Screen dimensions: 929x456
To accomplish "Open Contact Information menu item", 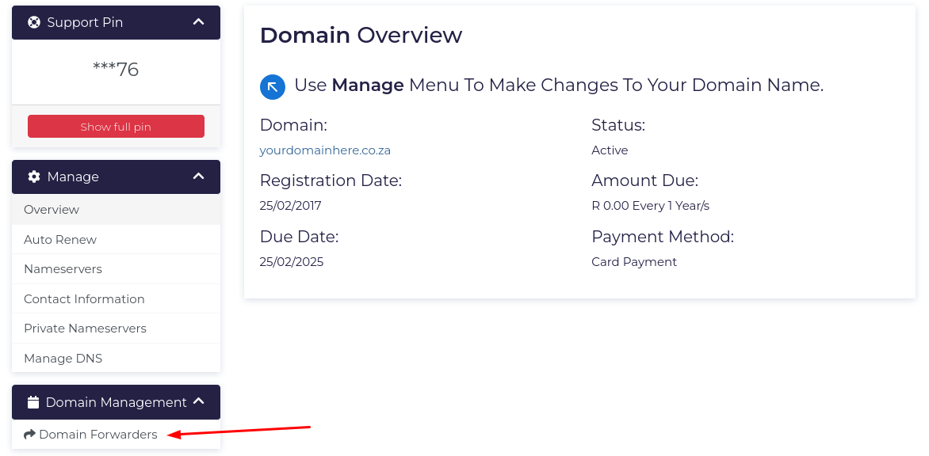I will click(84, 299).
